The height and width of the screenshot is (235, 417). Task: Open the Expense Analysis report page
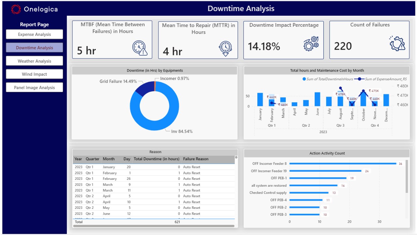click(x=35, y=34)
